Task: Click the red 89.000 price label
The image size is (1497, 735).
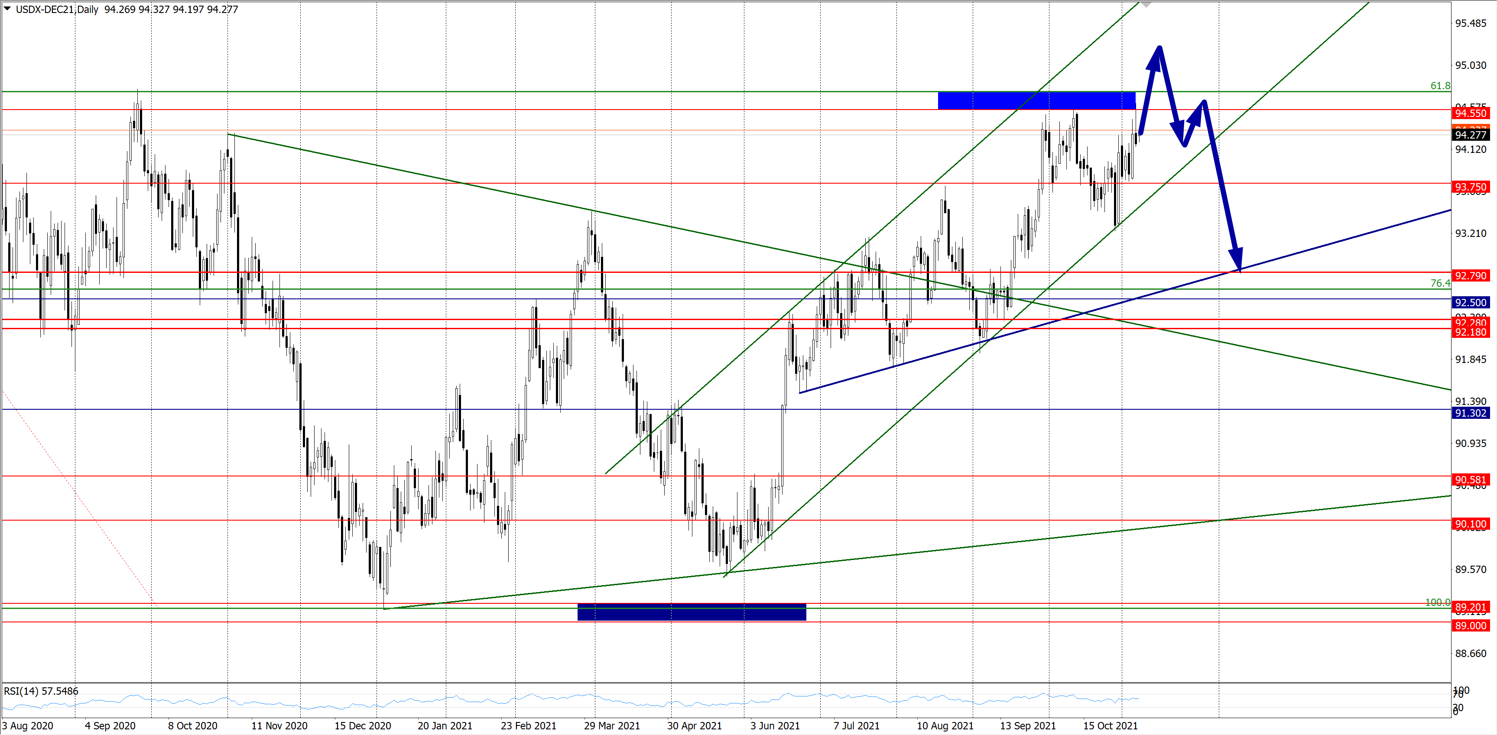Action: (1470, 626)
